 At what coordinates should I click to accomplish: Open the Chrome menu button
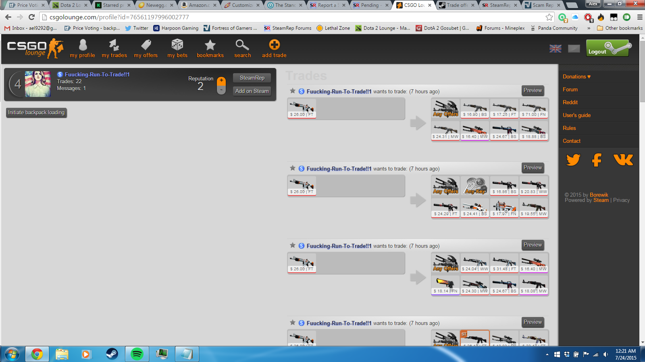pyautogui.click(x=640, y=17)
